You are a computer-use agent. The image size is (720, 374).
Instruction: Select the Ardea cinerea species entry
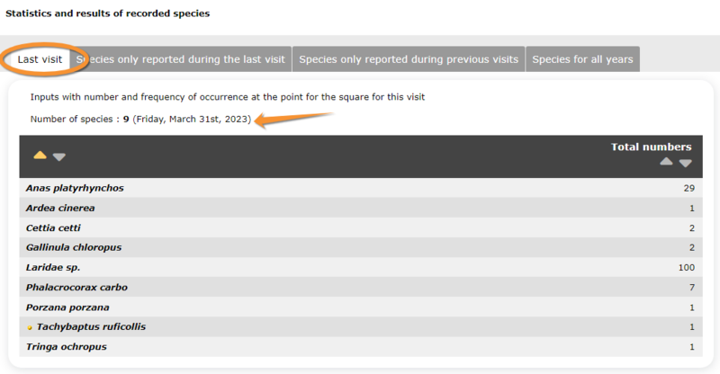(60, 208)
